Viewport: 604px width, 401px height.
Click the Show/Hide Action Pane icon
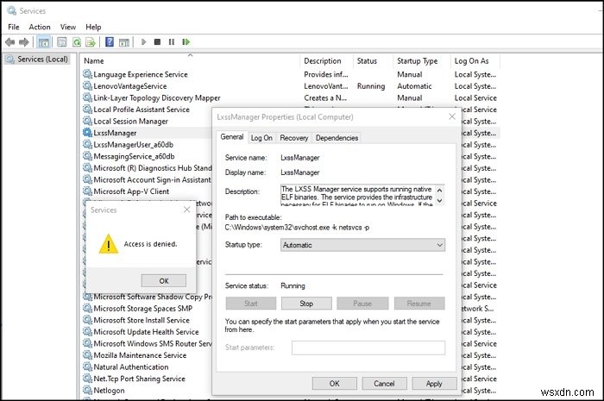pos(124,42)
